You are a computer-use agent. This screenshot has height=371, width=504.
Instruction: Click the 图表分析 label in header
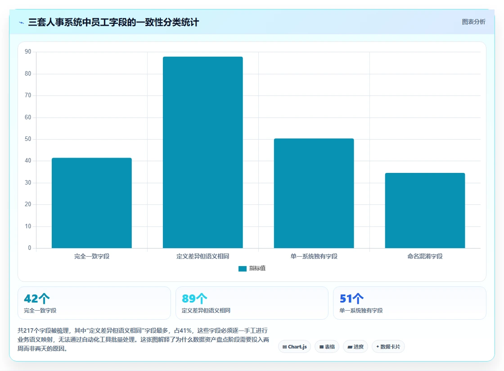coord(473,22)
